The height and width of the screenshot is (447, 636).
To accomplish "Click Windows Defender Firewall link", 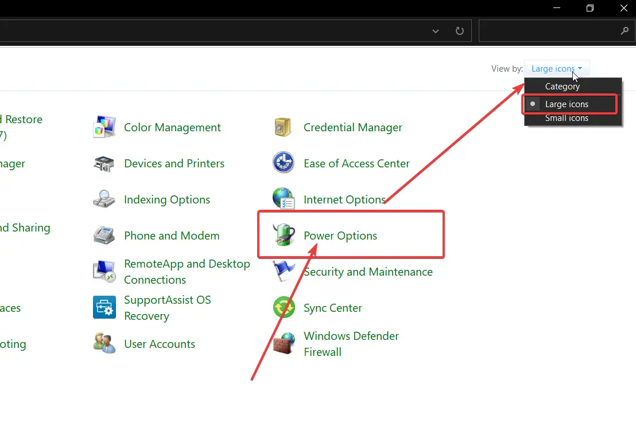I will (x=351, y=344).
